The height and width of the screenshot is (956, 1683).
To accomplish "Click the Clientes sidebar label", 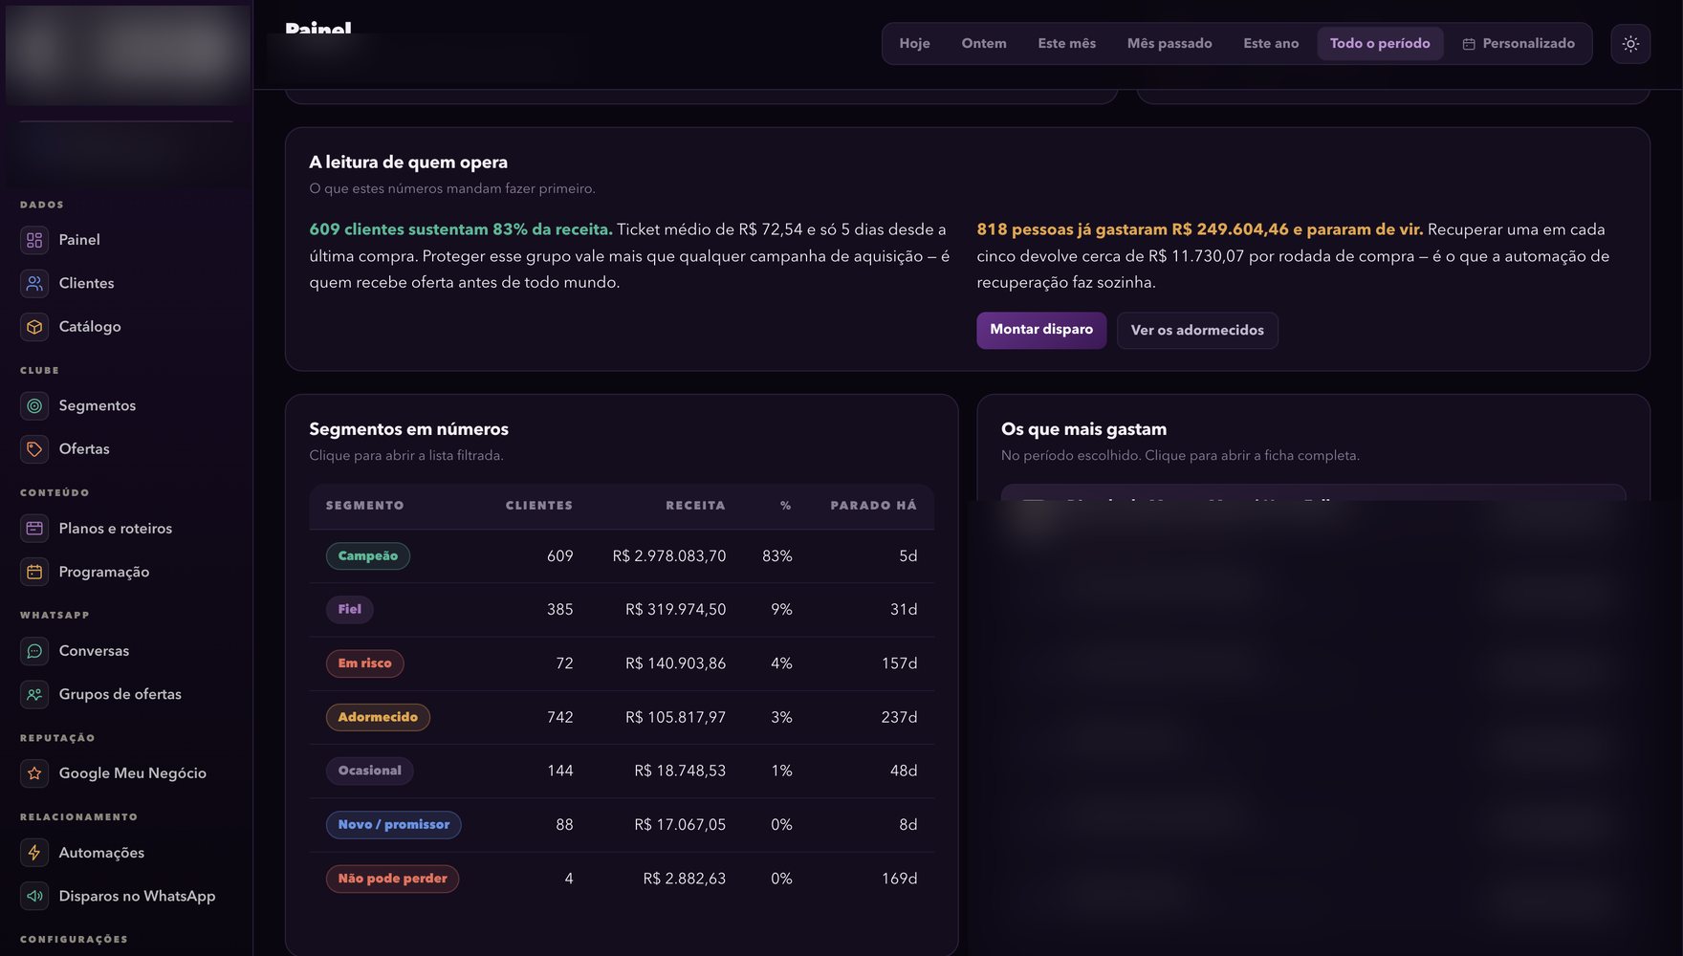I will click(x=86, y=283).
